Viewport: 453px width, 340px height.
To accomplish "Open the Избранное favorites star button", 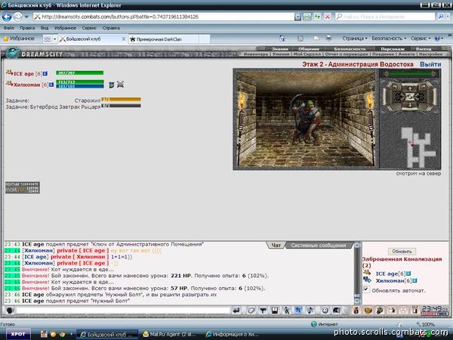I will (19, 39).
